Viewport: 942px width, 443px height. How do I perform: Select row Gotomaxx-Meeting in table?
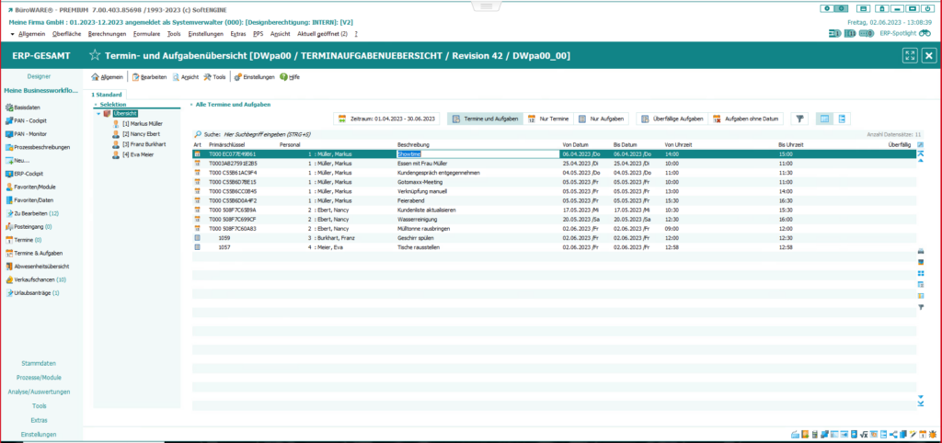(x=555, y=181)
